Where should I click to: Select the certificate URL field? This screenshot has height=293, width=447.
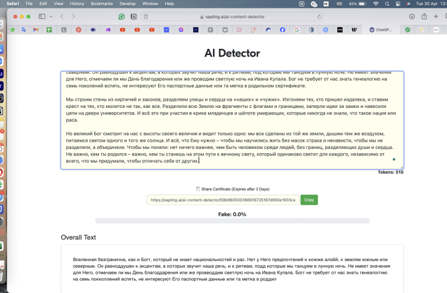(223, 200)
